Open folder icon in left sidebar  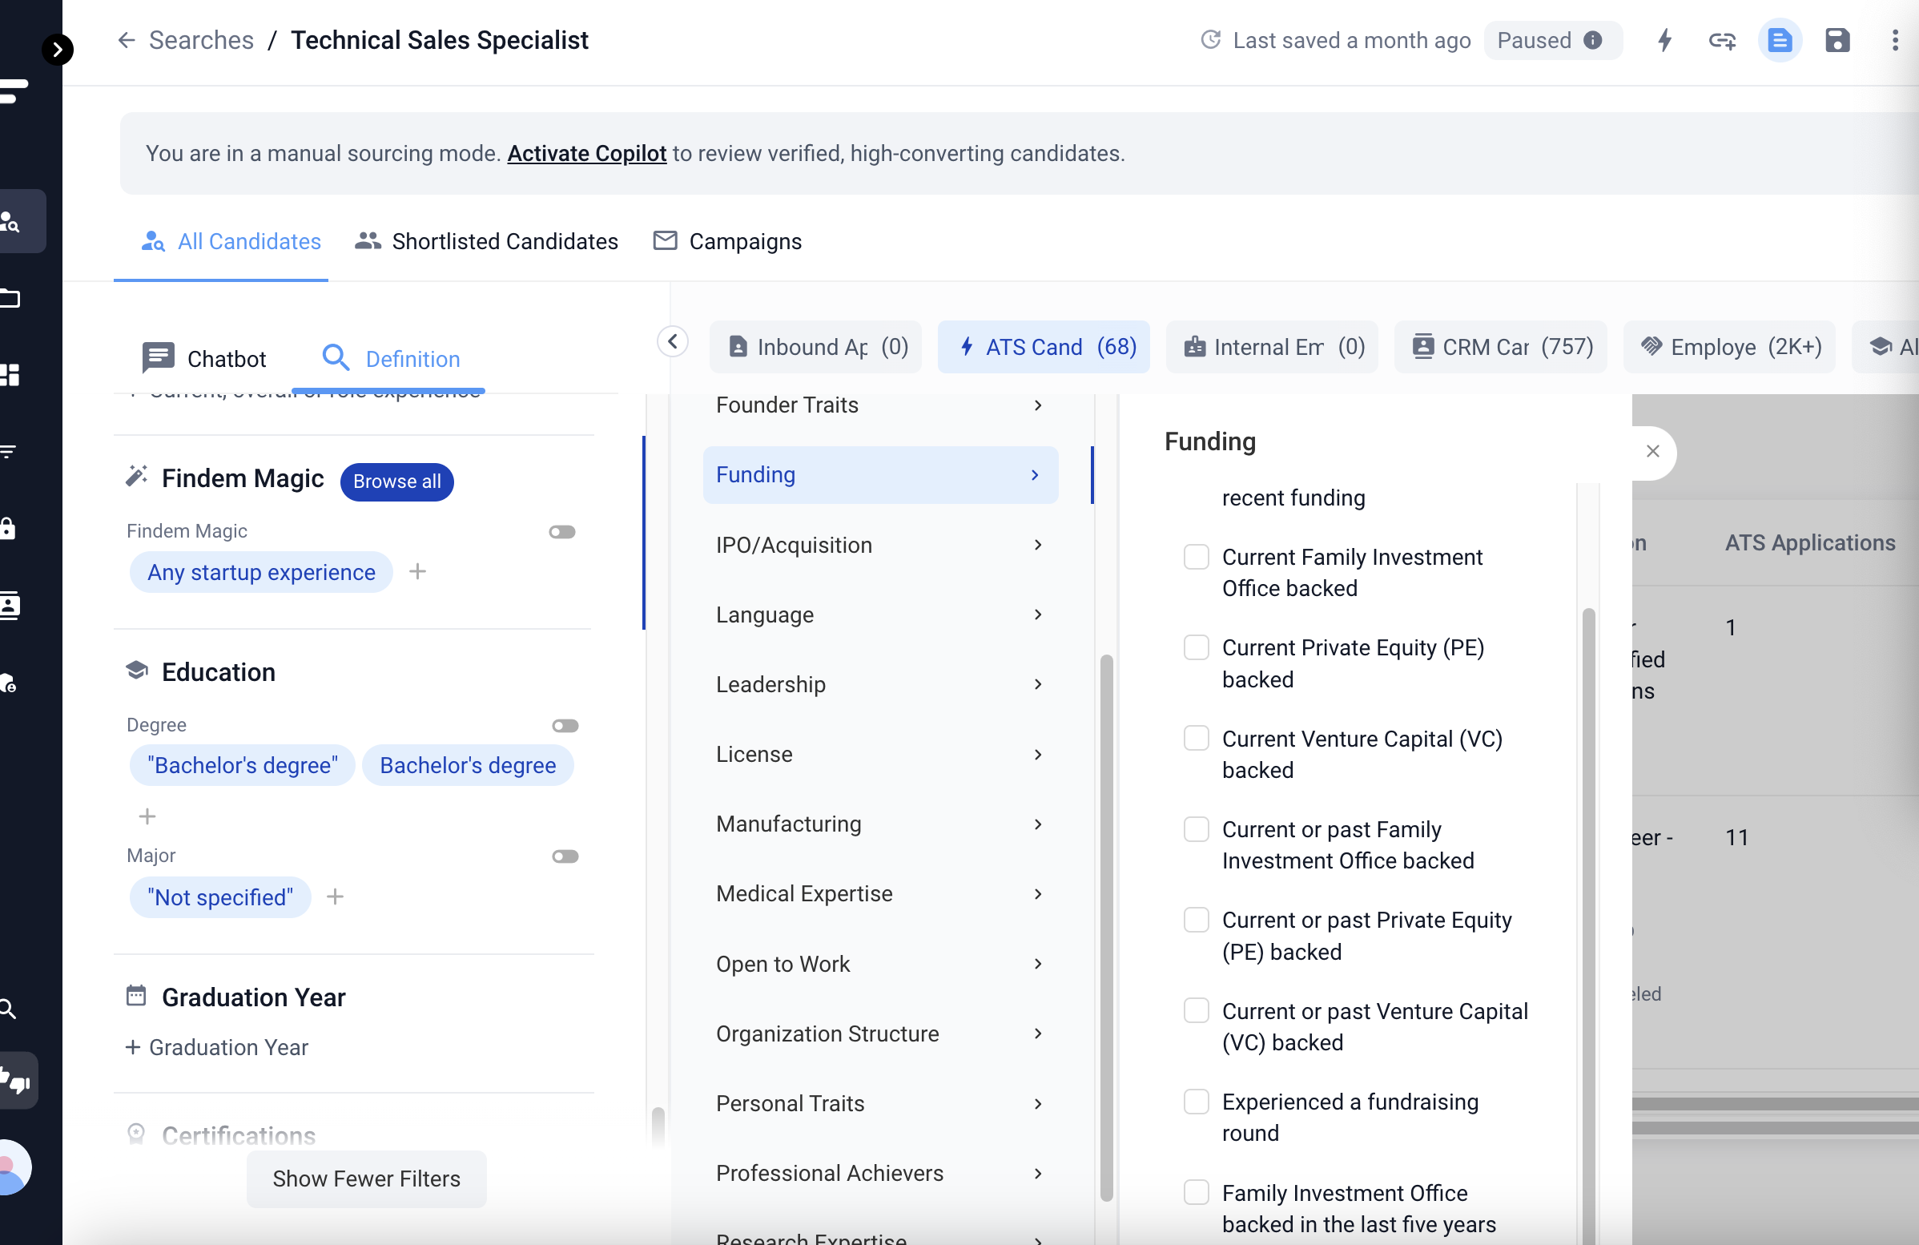coord(10,298)
